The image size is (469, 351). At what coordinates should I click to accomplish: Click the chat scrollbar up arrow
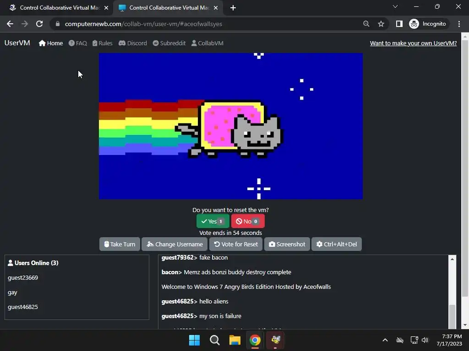(x=452, y=259)
